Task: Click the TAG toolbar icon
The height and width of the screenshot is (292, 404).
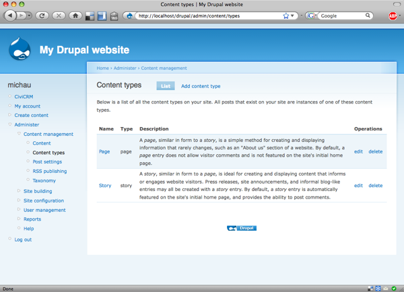Action: coord(114,16)
